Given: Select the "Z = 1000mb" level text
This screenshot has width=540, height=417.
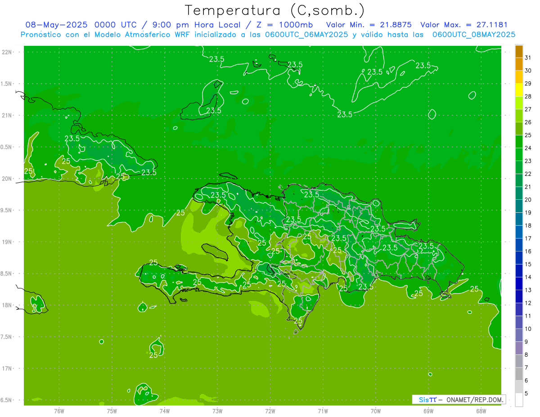Looking at the screenshot, I should pos(285,25).
